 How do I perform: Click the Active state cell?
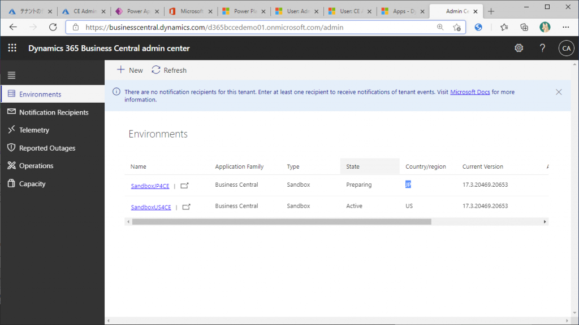(x=354, y=206)
